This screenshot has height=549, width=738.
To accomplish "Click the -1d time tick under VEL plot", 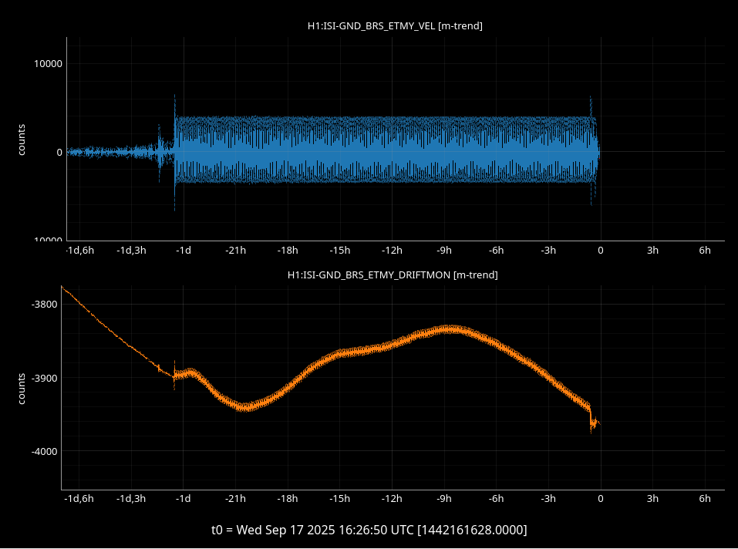I will [184, 251].
